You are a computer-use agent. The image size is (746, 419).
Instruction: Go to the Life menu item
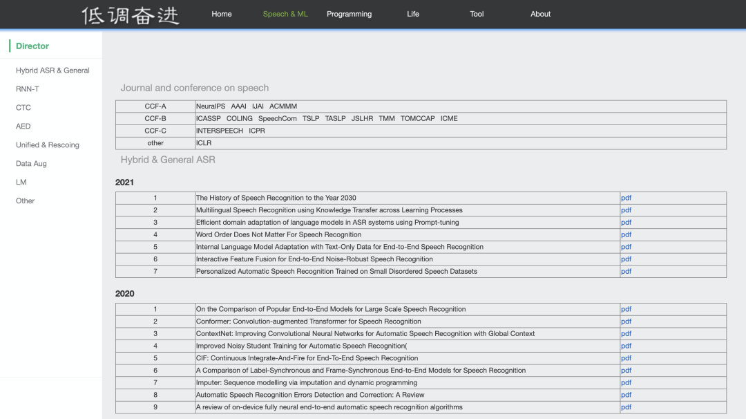pyautogui.click(x=413, y=15)
